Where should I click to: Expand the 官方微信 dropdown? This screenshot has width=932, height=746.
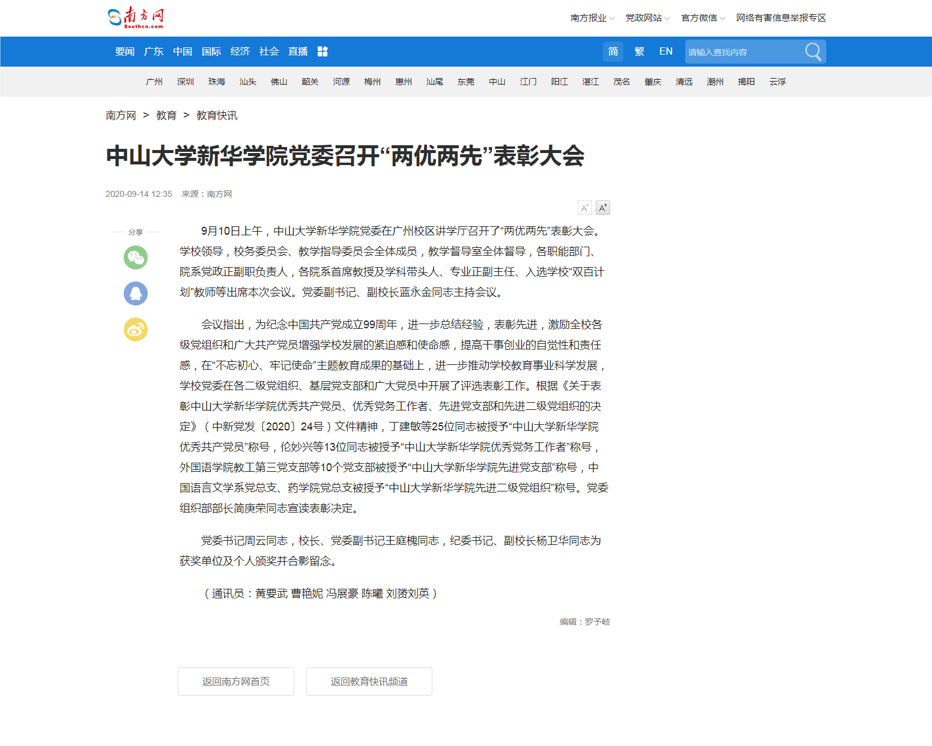[x=703, y=18]
